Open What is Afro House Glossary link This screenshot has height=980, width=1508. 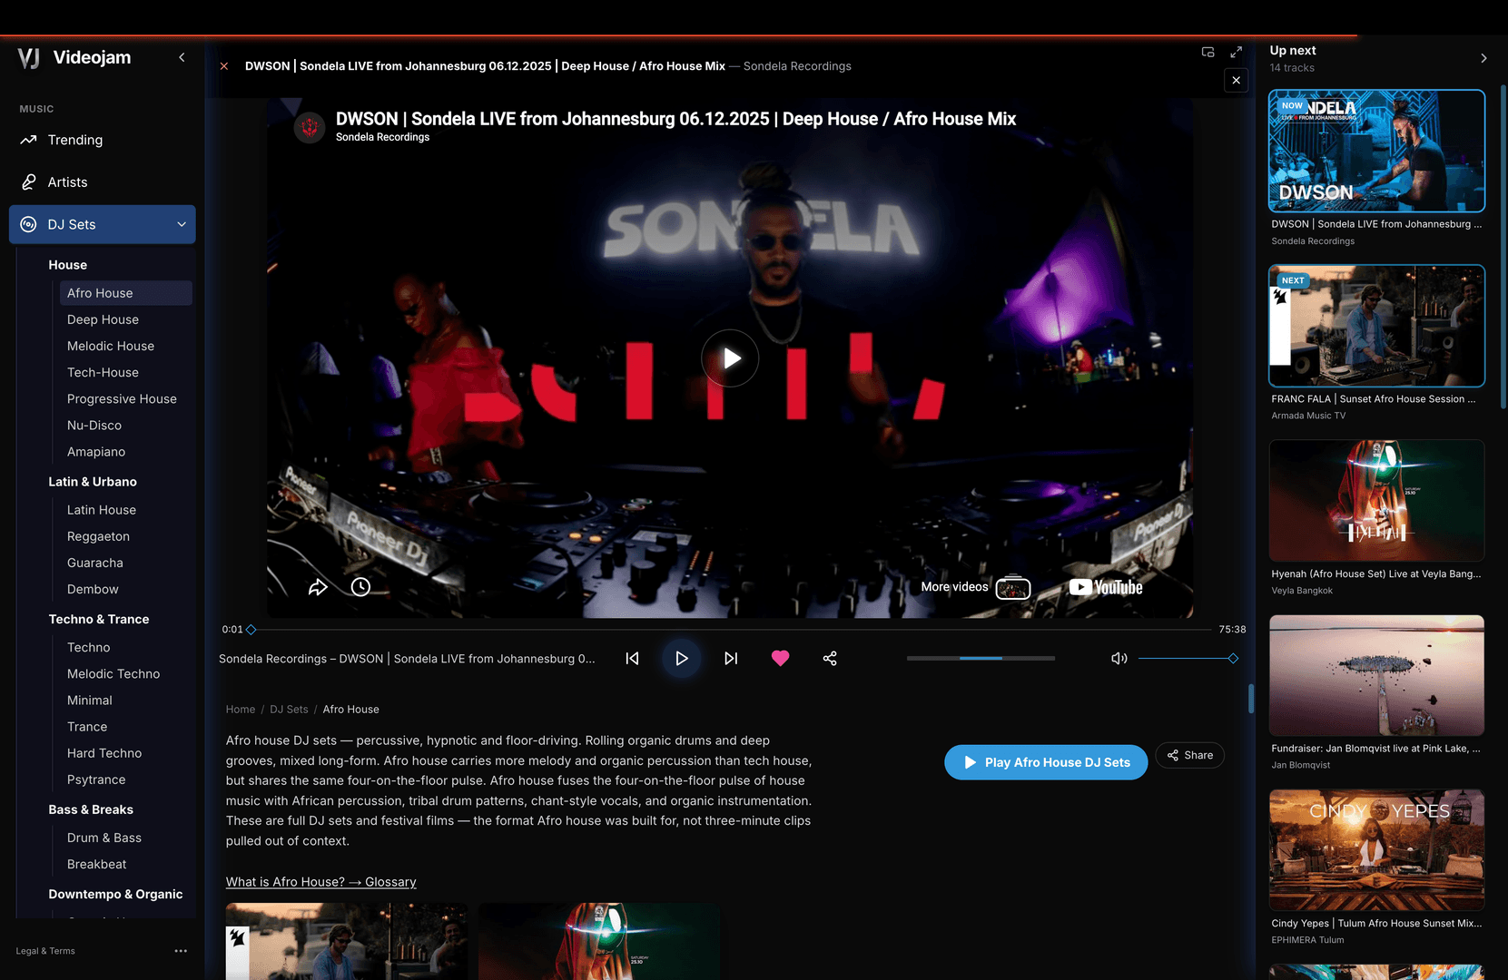click(x=321, y=882)
